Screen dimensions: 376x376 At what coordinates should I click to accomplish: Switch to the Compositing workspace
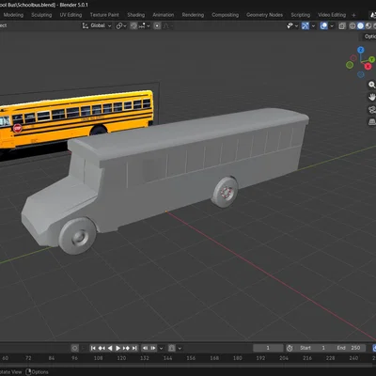click(225, 15)
